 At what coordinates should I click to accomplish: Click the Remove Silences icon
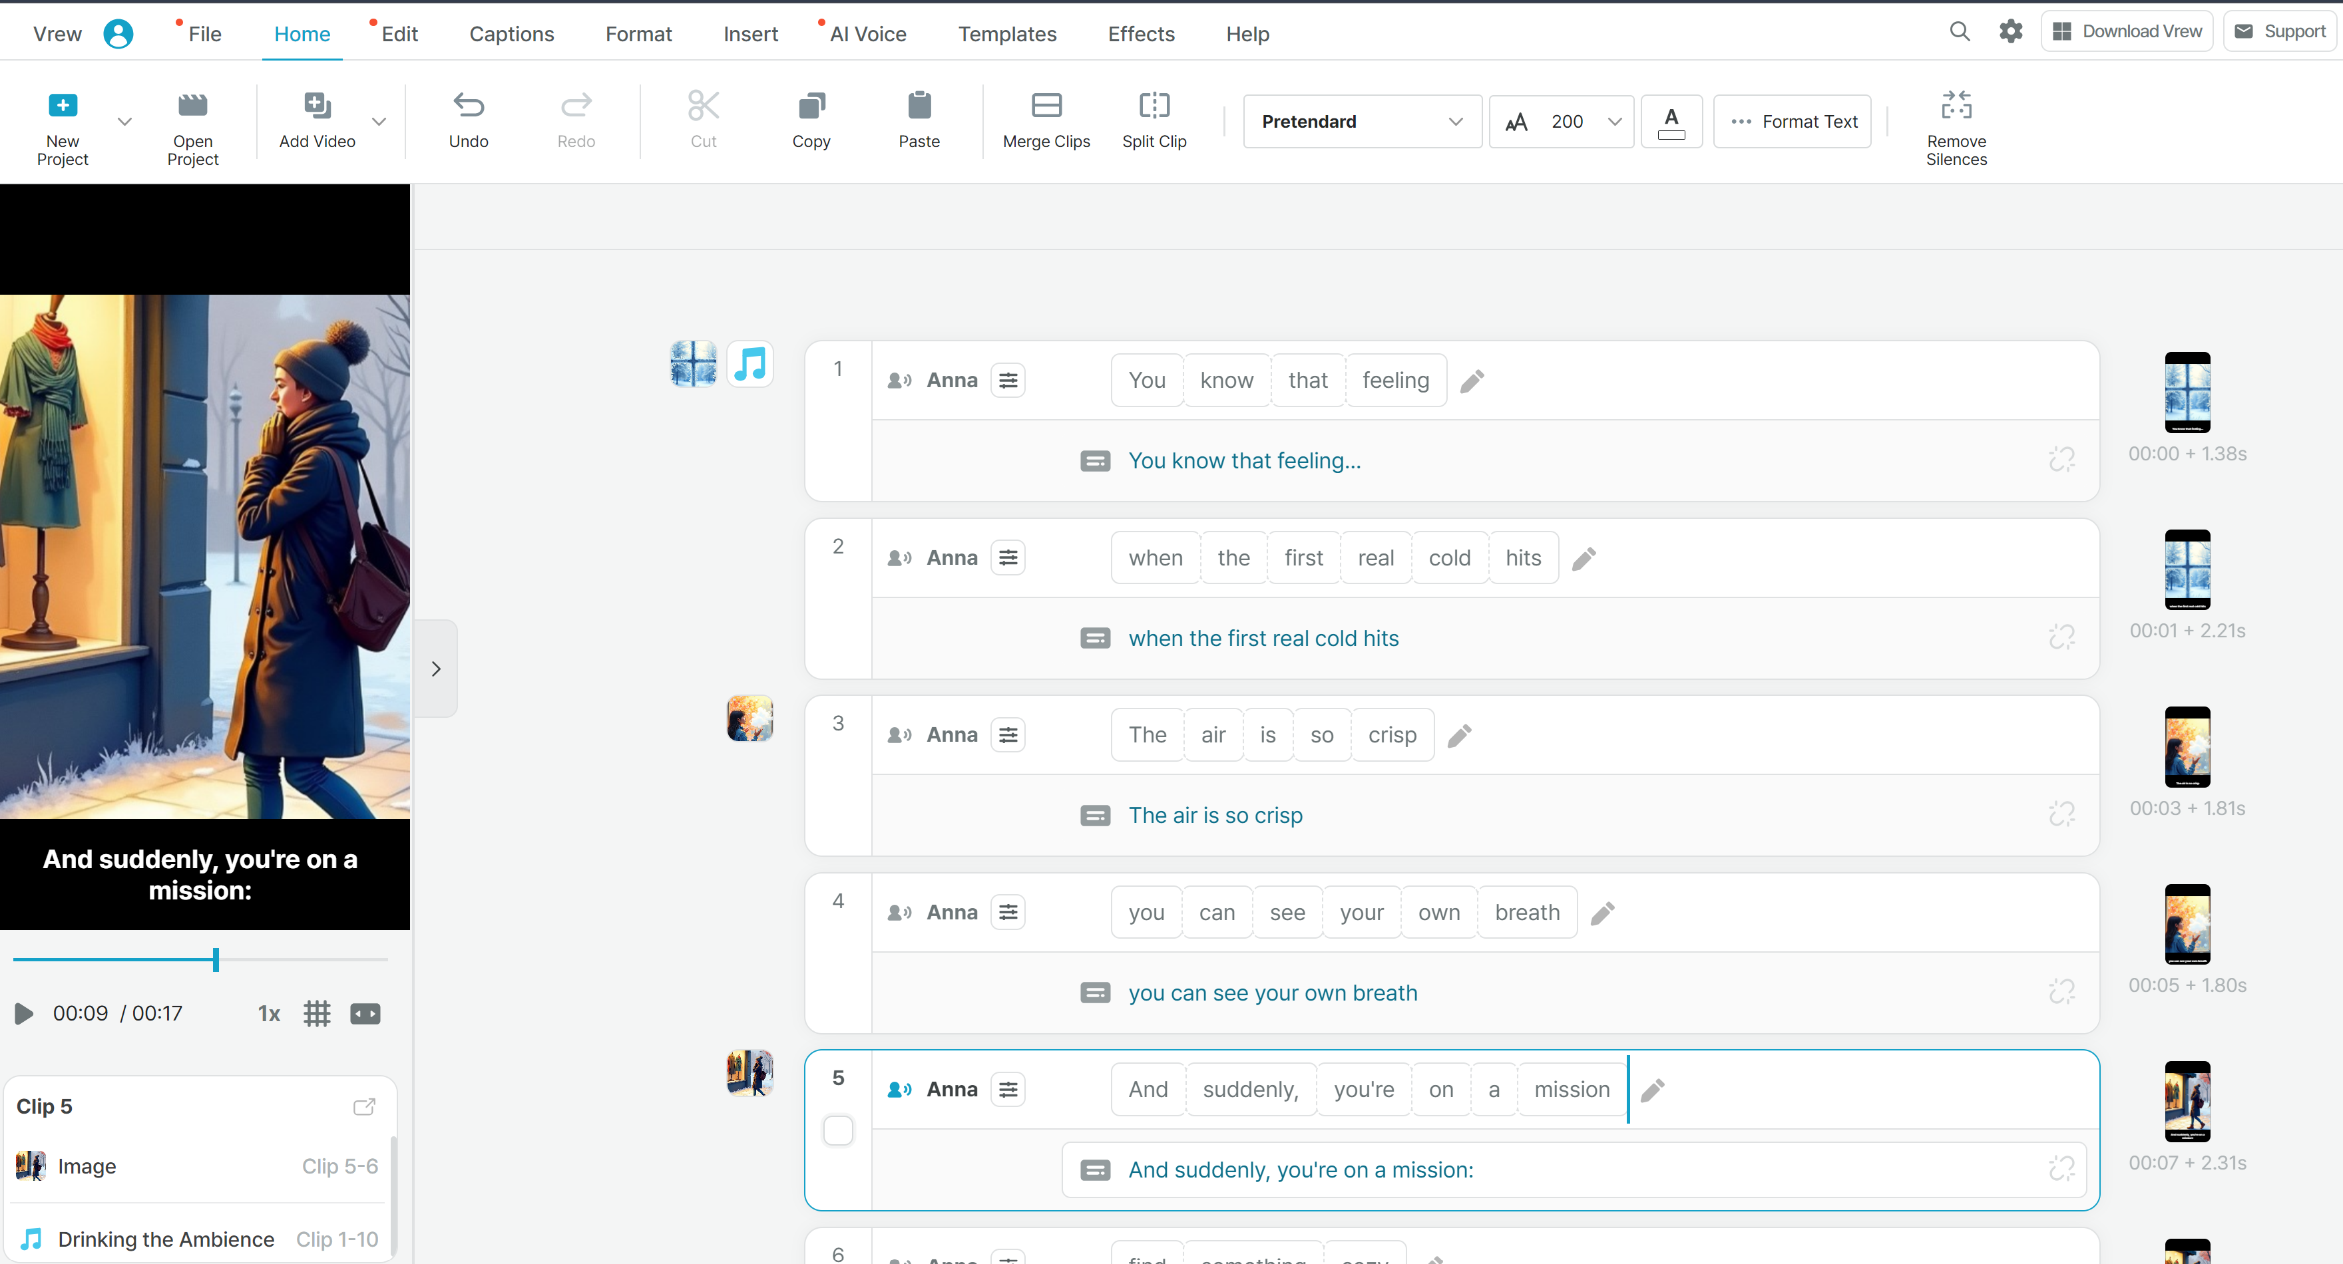(1956, 106)
